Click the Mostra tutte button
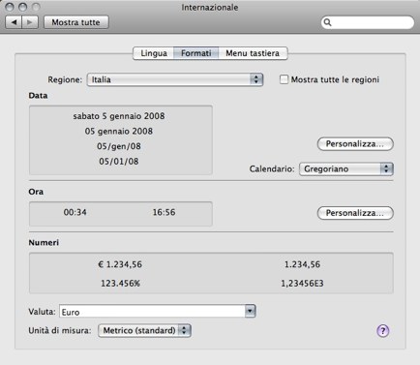This screenshot has height=365, width=420. tap(75, 22)
